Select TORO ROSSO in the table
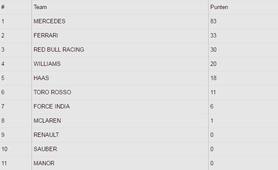 [52, 92]
